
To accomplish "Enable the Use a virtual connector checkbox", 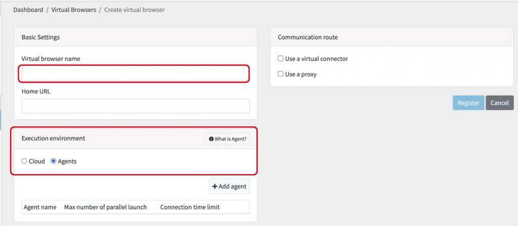I will [280, 59].
